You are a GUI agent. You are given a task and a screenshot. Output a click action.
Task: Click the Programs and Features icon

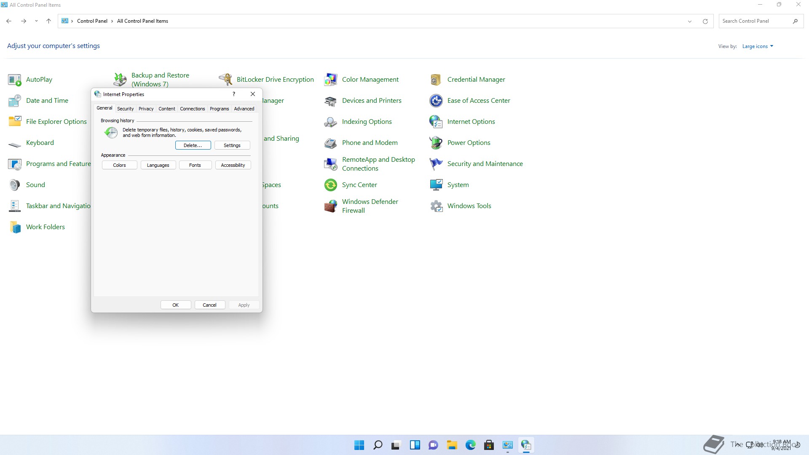coord(15,164)
